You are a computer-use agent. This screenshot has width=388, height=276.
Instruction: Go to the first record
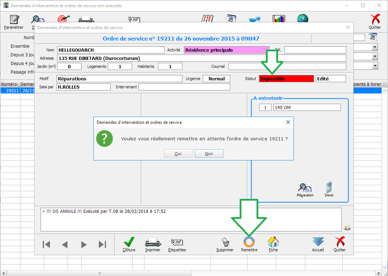tap(46, 244)
